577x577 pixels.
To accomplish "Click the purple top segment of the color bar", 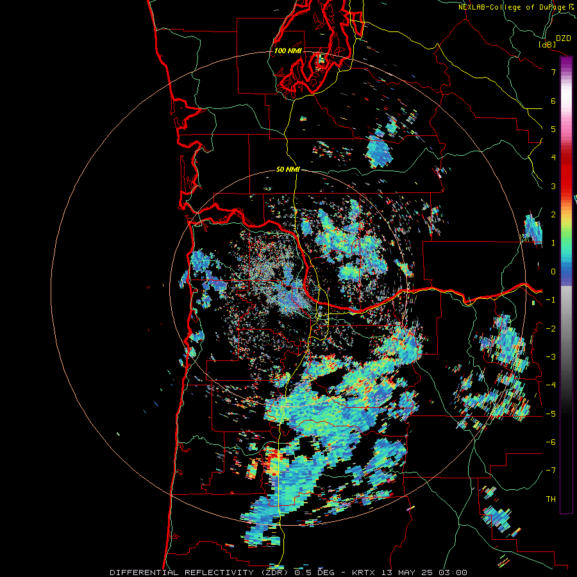I will (566, 63).
